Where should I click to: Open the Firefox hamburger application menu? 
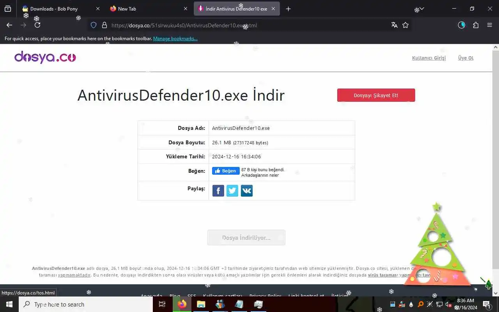tap(490, 25)
